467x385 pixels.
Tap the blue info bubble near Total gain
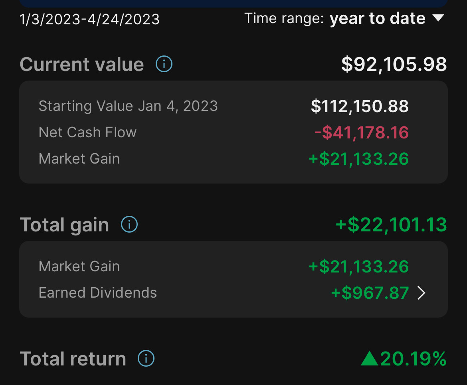129,224
